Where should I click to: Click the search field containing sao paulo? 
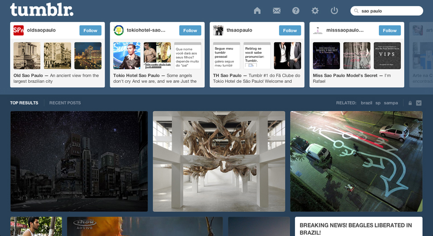(387, 11)
